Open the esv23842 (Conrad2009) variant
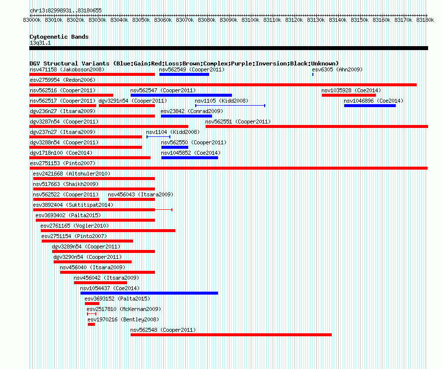 [192, 111]
